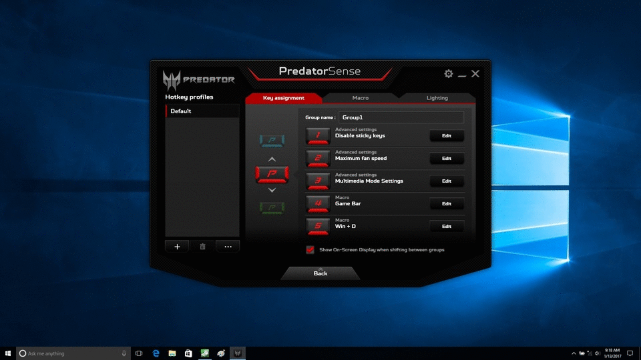This screenshot has height=360, width=641.
Task: Edit Win + D macro assignment
Action: tap(447, 227)
